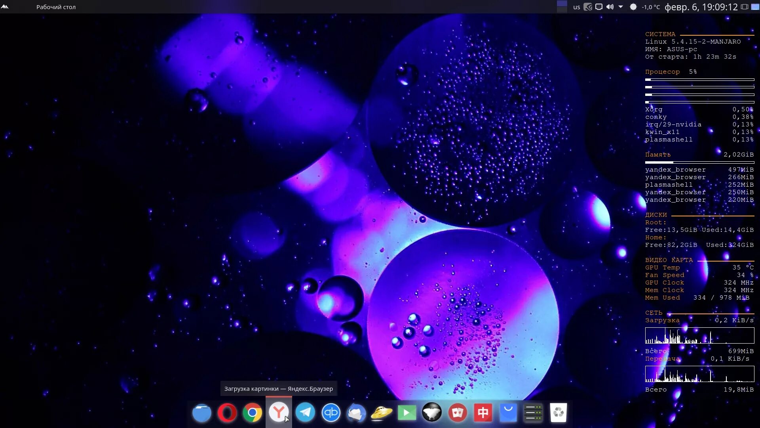The height and width of the screenshot is (428, 760).
Task: Switch to the upper virtual desktop pager
Action: (562, 4)
